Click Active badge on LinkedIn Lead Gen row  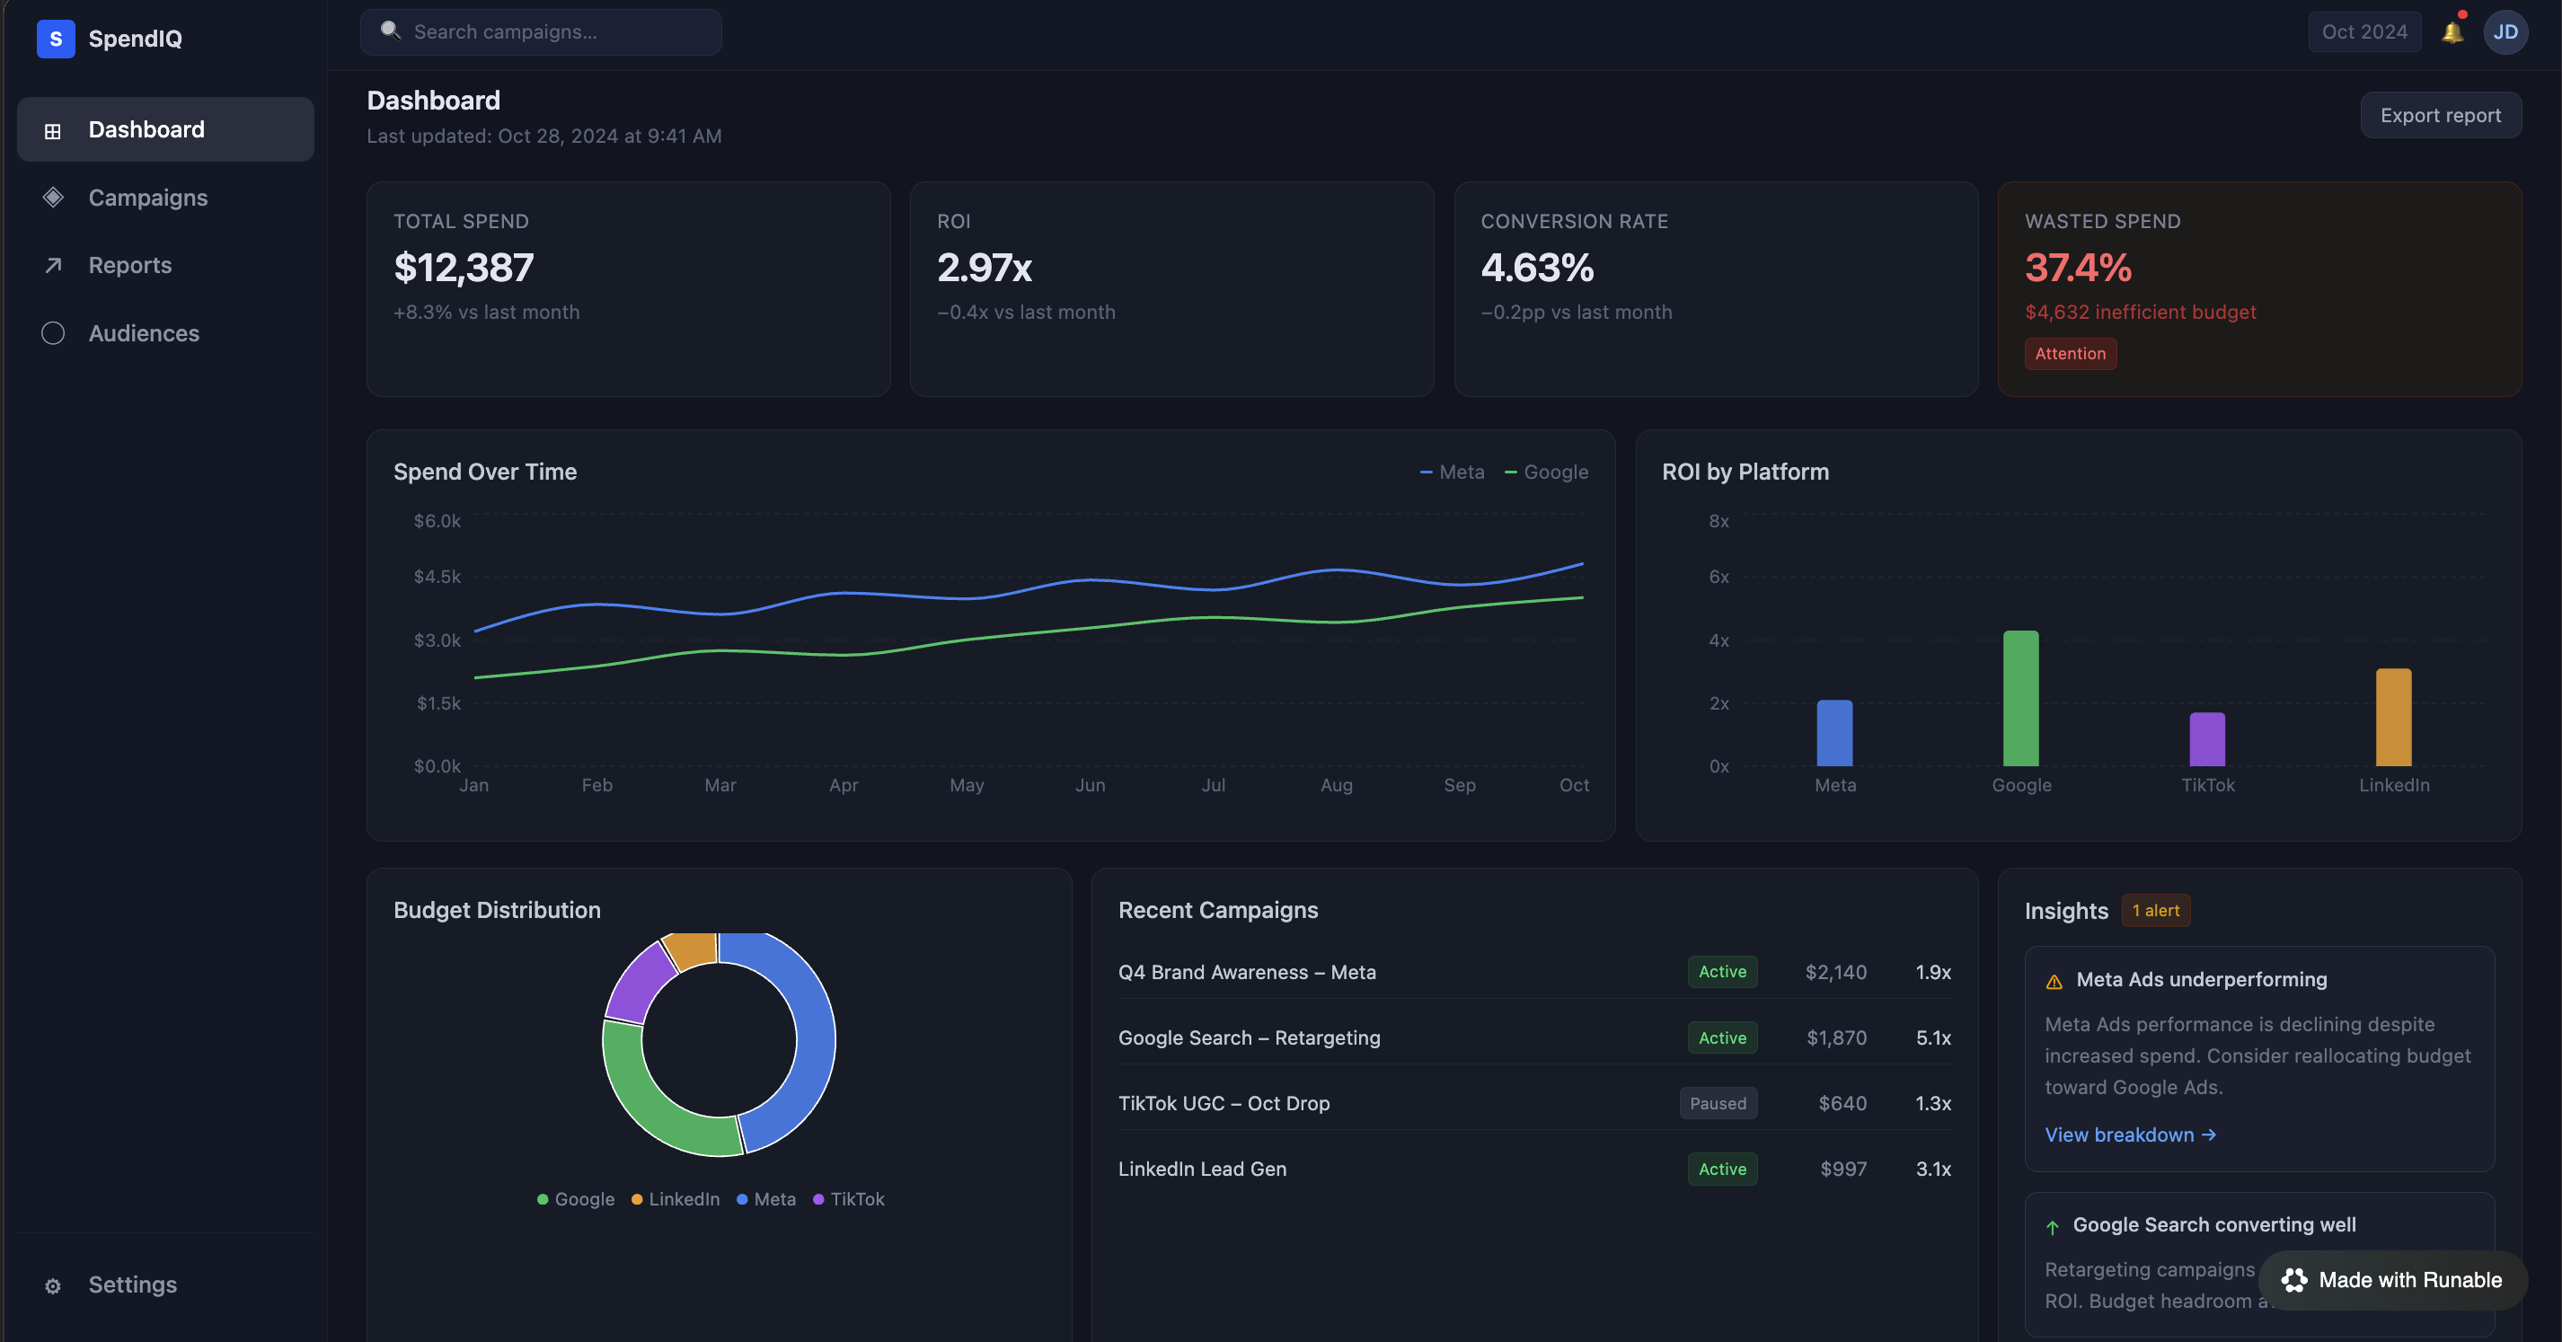pyautogui.click(x=1721, y=1169)
